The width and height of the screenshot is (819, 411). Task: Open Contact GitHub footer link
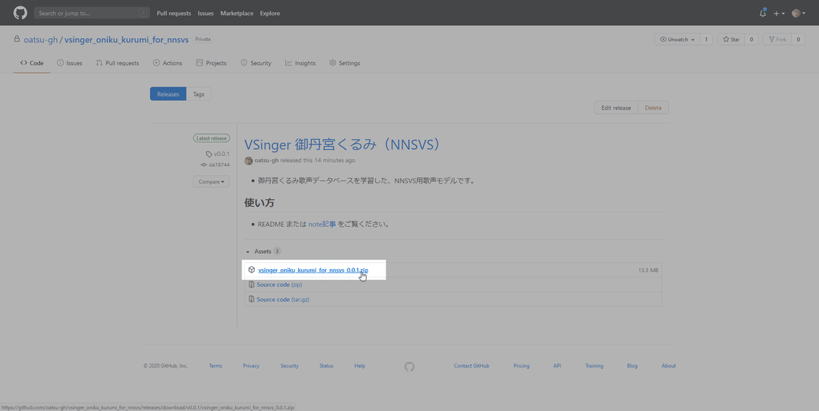click(x=472, y=366)
